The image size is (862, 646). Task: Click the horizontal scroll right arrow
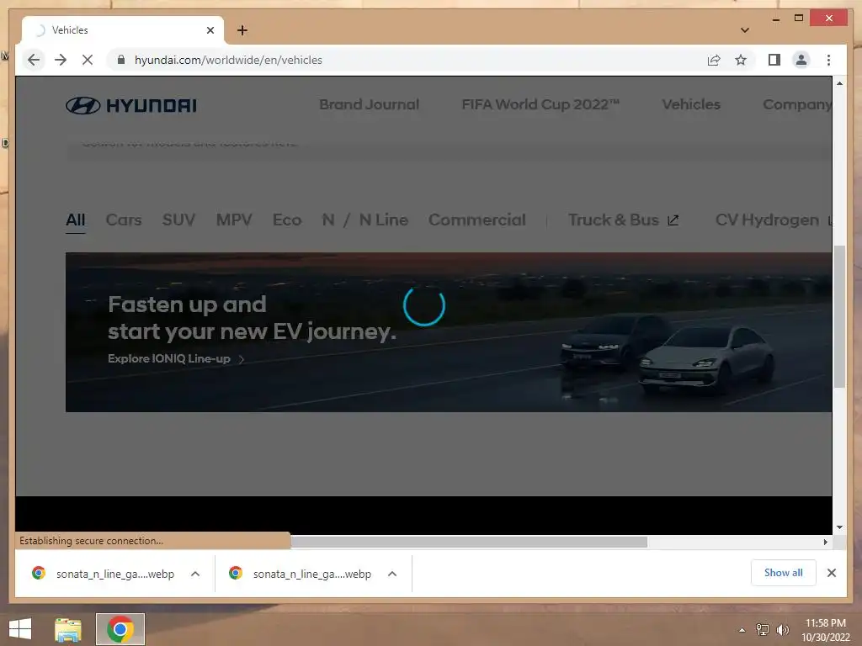[825, 543]
